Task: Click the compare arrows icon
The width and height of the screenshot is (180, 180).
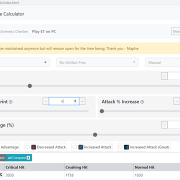Action: [x=10, y=157]
